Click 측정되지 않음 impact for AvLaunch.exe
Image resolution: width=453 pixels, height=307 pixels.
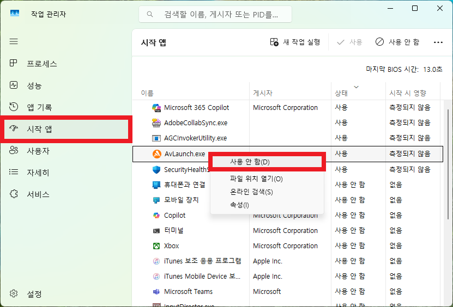[x=410, y=154]
